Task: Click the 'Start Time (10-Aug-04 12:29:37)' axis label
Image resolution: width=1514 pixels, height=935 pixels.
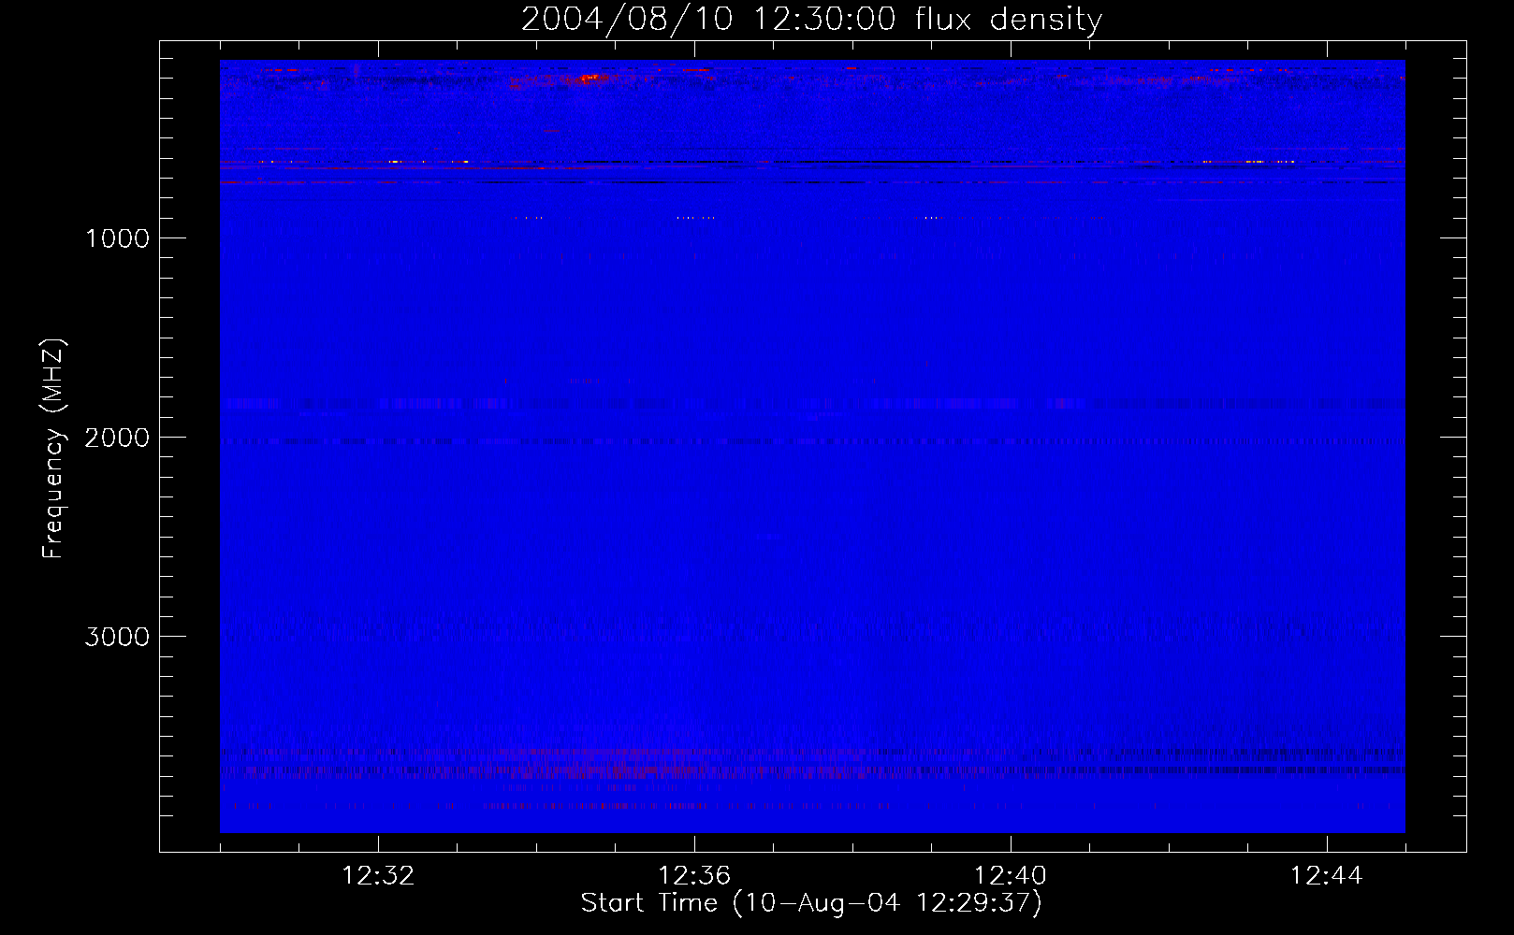Action: (811, 903)
